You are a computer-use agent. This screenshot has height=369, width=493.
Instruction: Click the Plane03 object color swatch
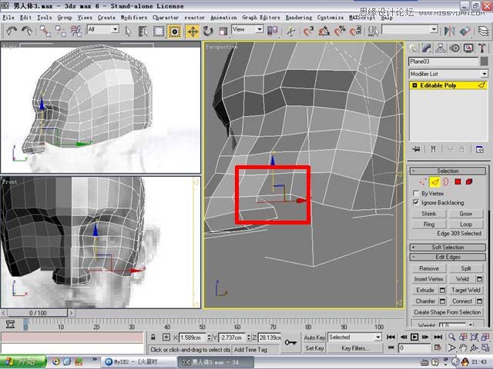[x=485, y=61]
